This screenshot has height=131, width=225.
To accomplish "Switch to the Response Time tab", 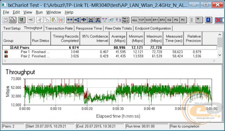I will [x=89, y=28].
